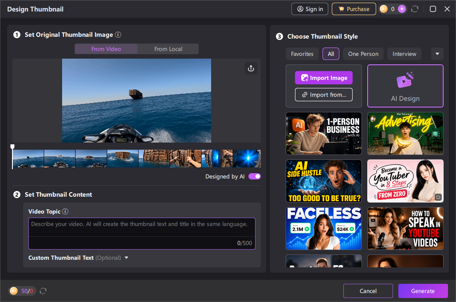This screenshot has width=456, height=302.
Task: Click the refresh icon in the title bar
Action: [x=415, y=9]
